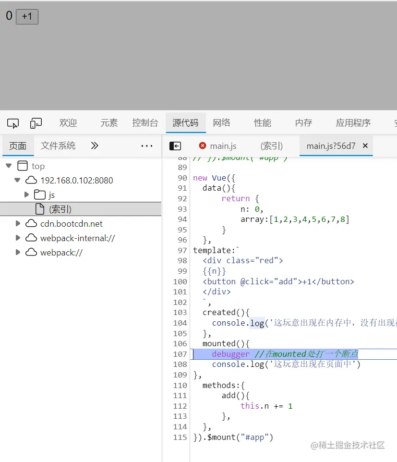Screen dimensions: 397x462
Task: Click 'new Vue({' code text
Action: click(x=214, y=178)
